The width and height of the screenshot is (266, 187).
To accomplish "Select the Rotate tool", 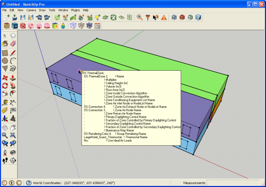I will 5,85.
